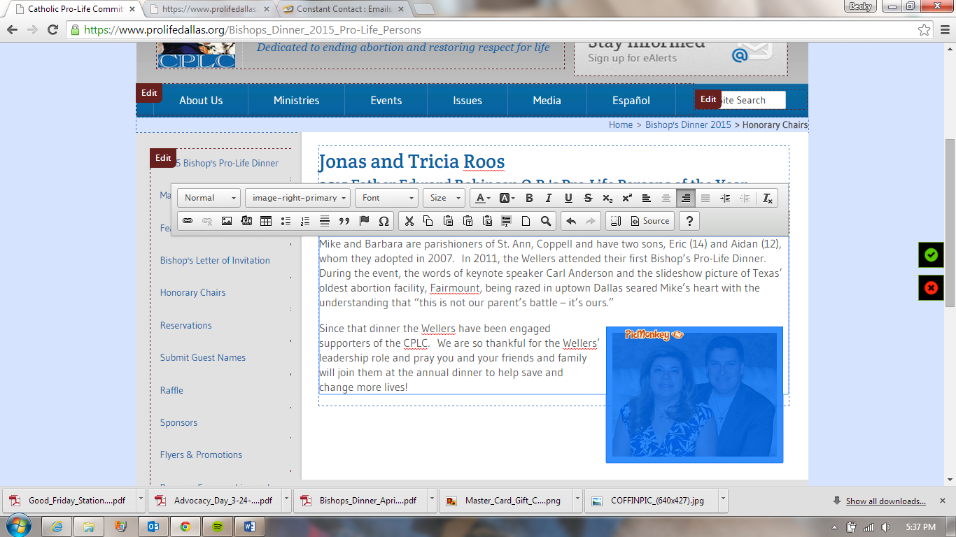The width and height of the screenshot is (956, 537).
Task: Open Submit Guest Names sidebar link
Action: click(203, 357)
